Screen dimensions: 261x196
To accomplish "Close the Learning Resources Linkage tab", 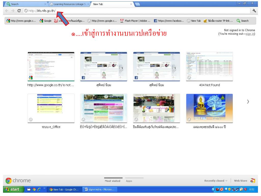I will [88, 4].
